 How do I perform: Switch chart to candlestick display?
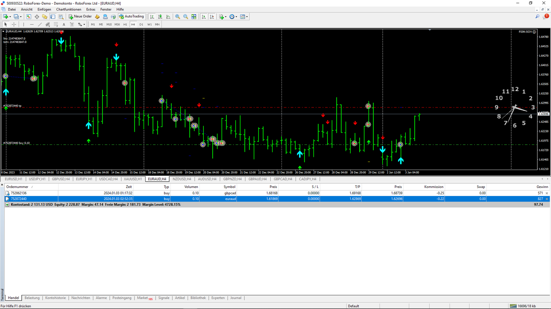tap(160, 17)
